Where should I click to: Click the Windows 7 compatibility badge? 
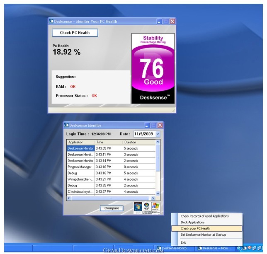point(138,208)
